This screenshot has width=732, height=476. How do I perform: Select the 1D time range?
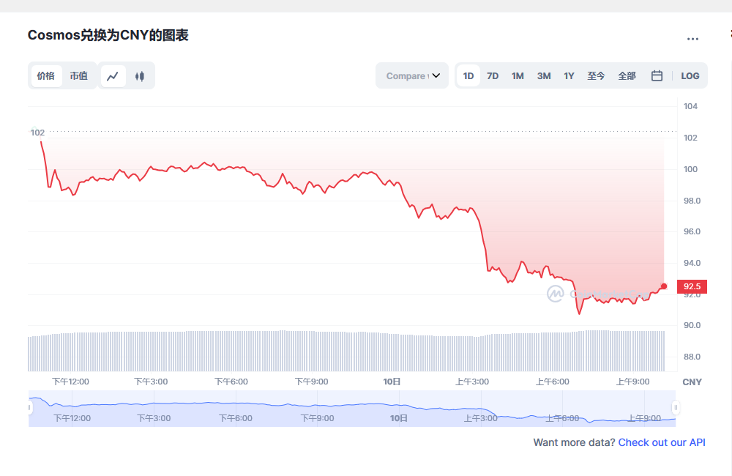coord(468,75)
